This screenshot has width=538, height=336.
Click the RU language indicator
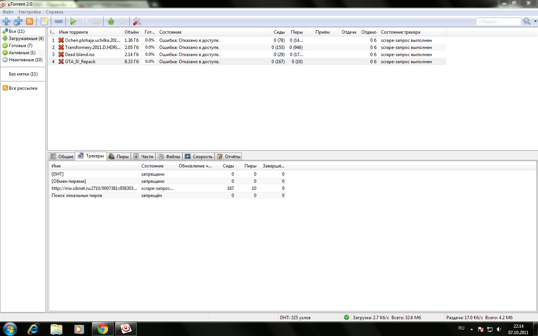[461, 328]
